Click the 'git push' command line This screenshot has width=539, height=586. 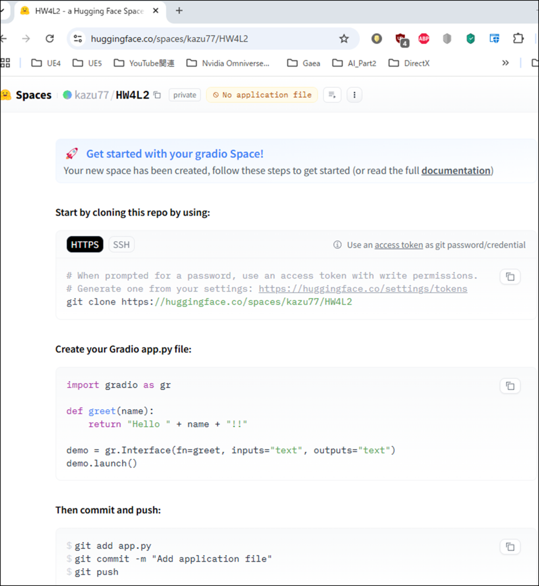coord(97,572)
